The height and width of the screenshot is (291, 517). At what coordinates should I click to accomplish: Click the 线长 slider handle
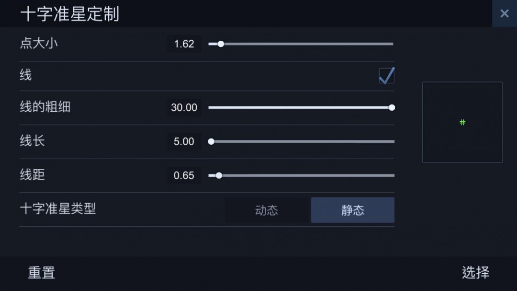tap(212, 142)
